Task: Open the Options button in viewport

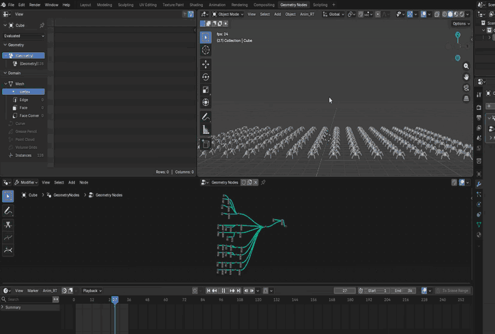Action: (x=461, y=23)
